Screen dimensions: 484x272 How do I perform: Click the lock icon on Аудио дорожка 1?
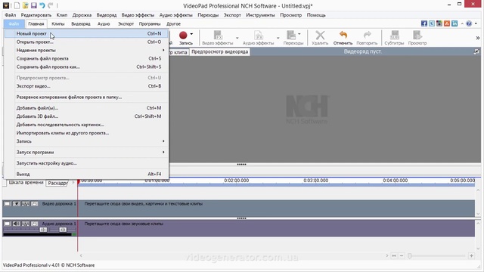35,224
